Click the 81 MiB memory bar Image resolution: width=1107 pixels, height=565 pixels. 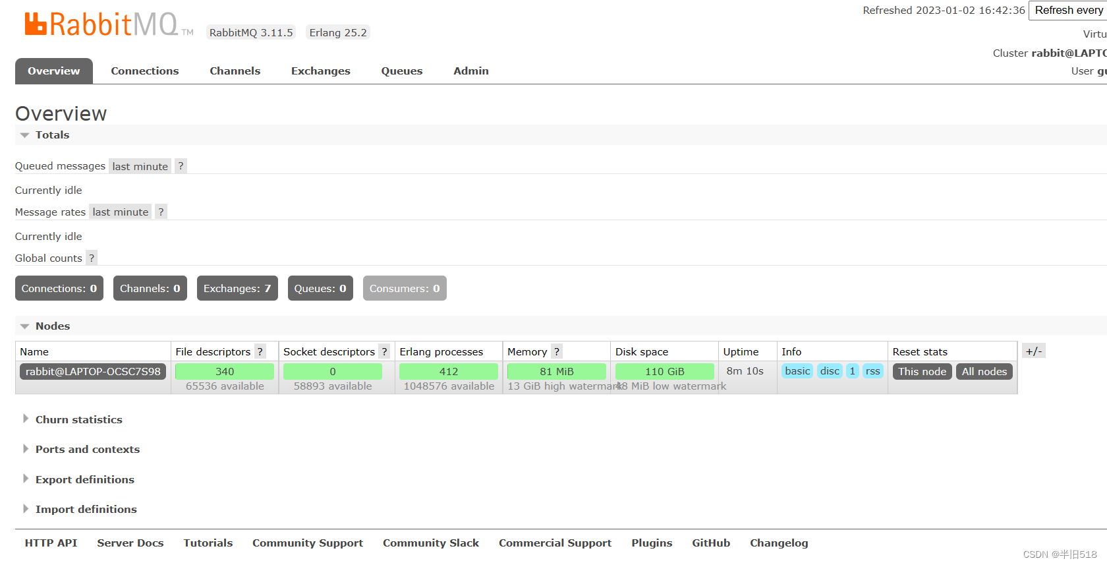pos(557,371)
